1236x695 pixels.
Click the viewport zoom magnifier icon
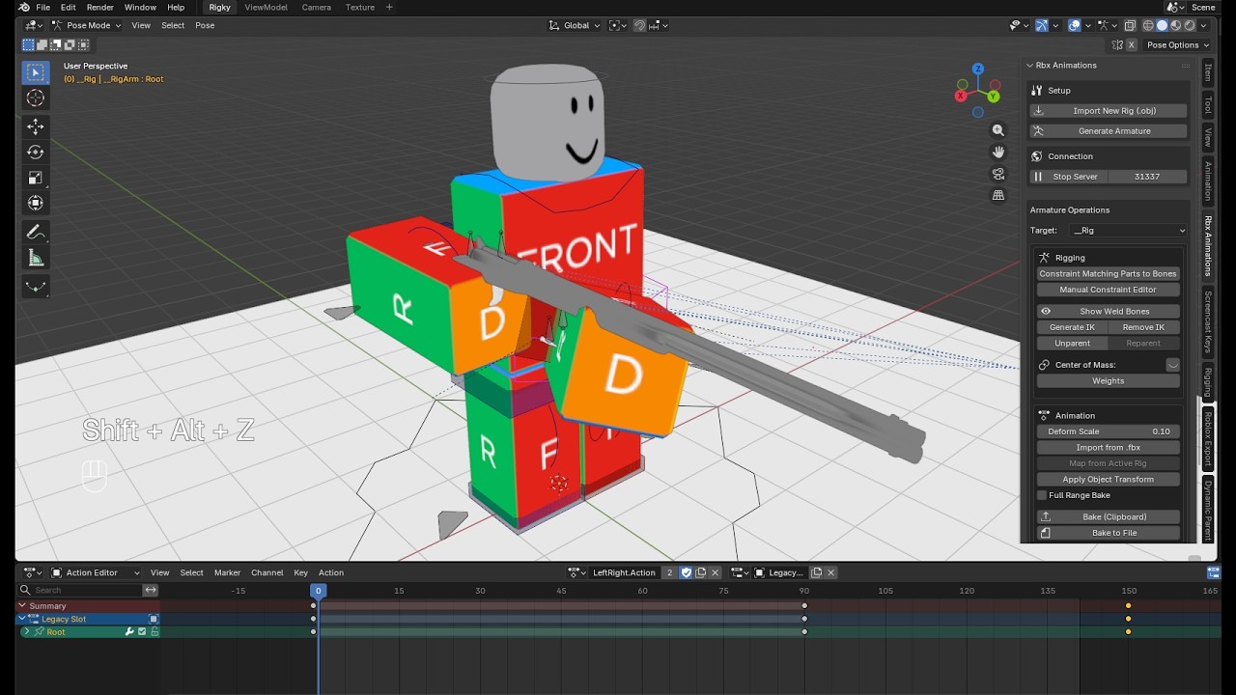coord(998,130)
